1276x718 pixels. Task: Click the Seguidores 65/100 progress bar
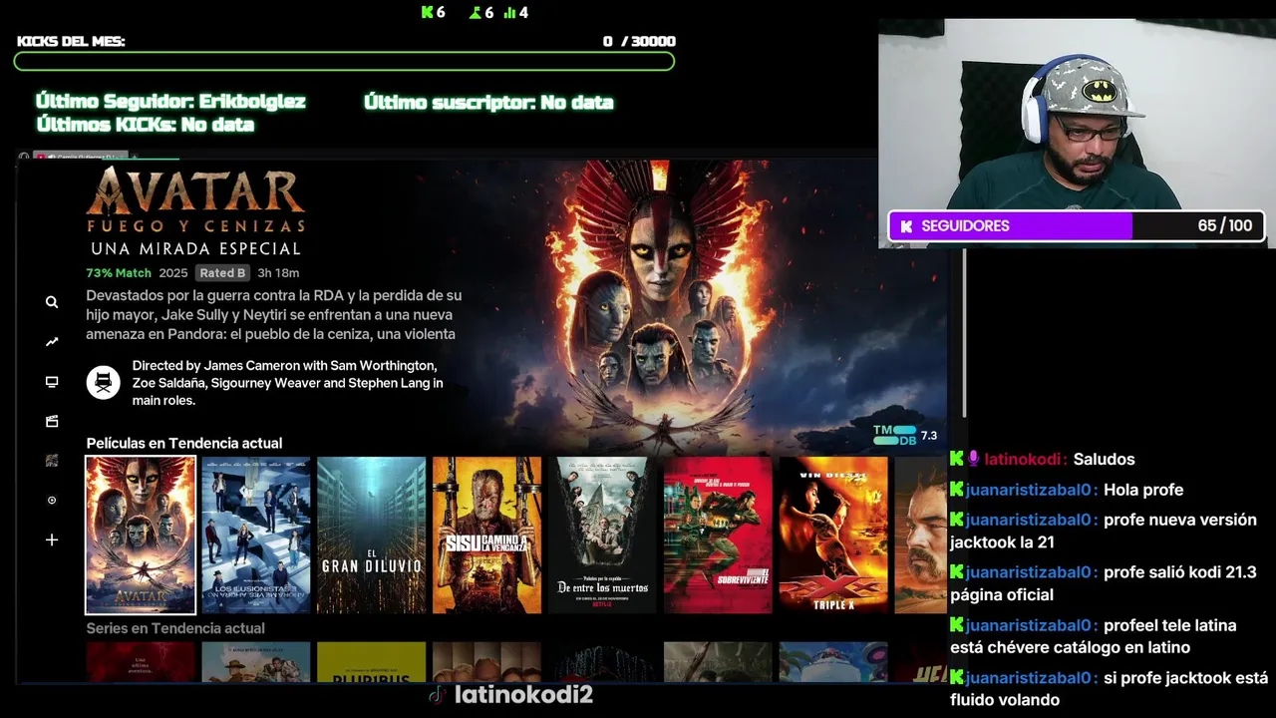pyautogui.click(x=1078, y=226)
